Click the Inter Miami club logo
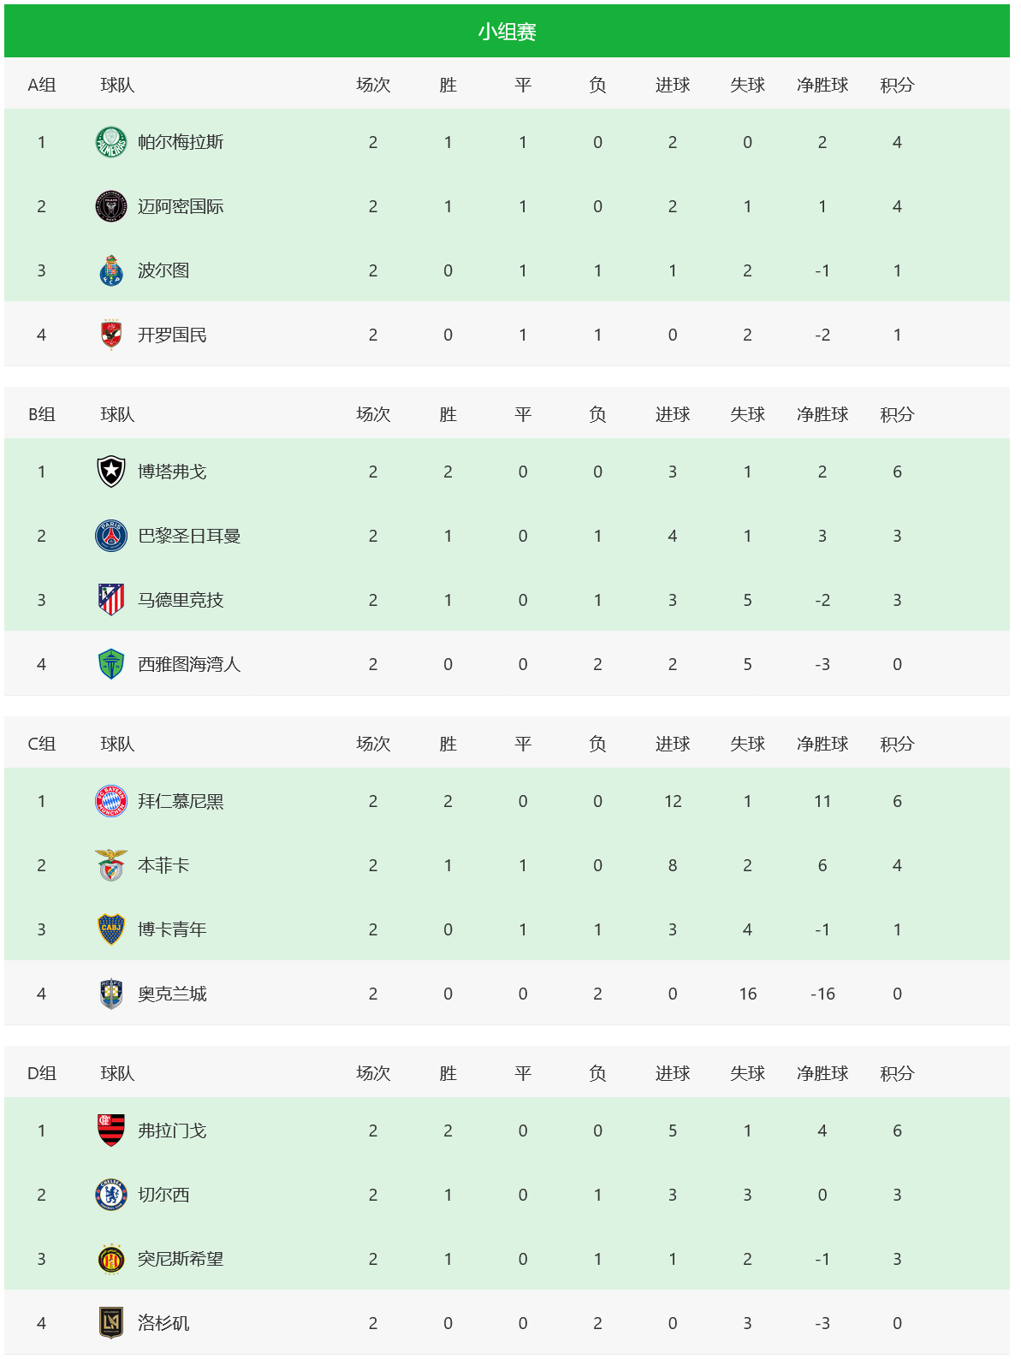The width and height of the screenshot is (1021, 1371). point(111,206)
